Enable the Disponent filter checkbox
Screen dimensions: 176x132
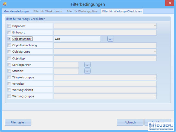[x=9, y=26]
